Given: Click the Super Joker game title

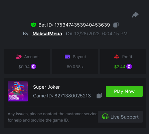Looking at the screenshot, I should (46, 87).
